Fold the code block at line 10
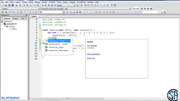The width and height of the screenshot is (180, 101). click(41, 43)
